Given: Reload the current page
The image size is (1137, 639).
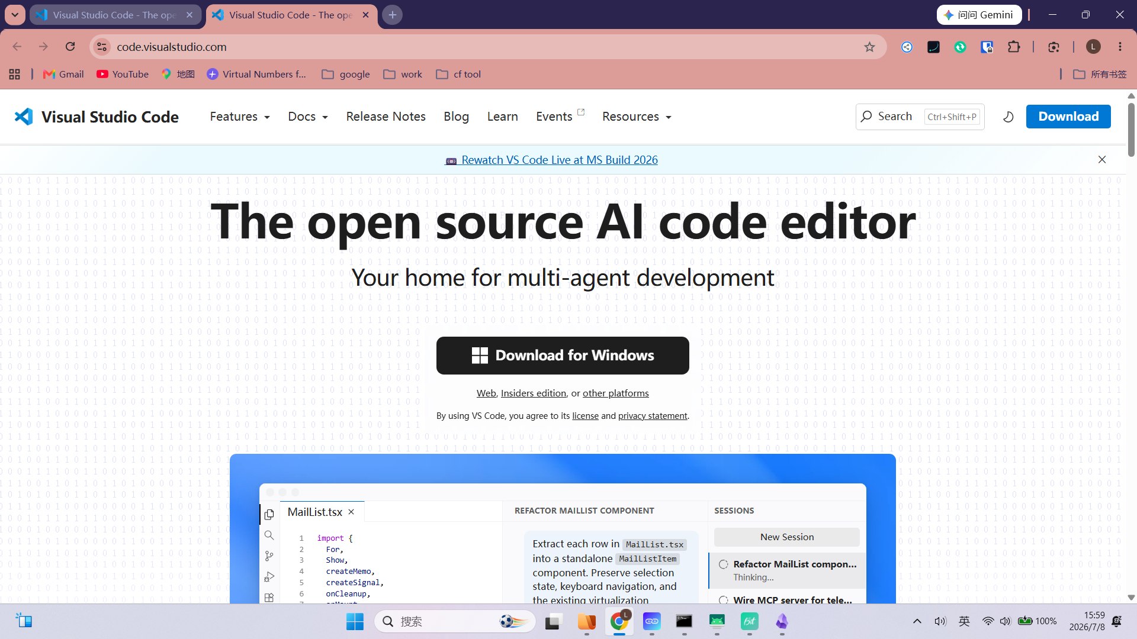Looking at the screenshot, I should [70, 47].
